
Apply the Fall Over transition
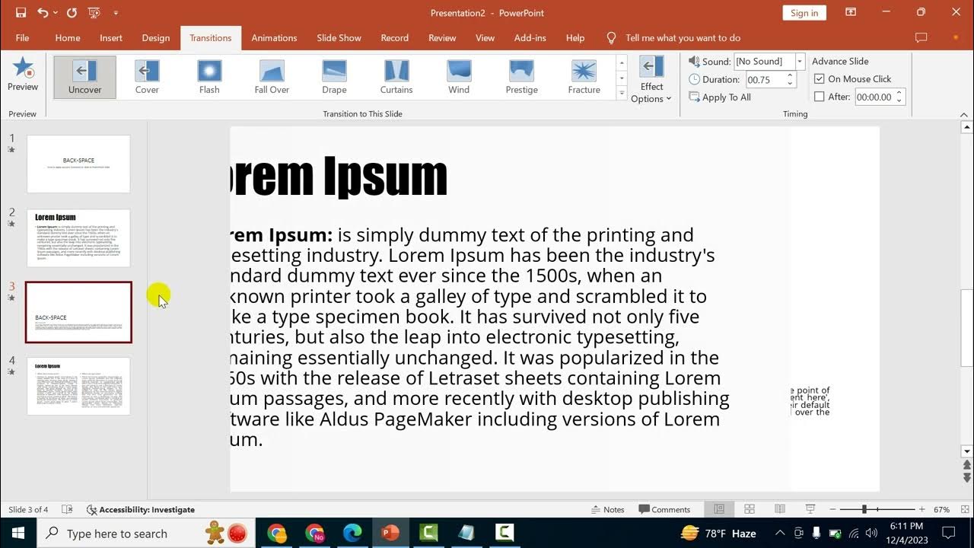(x=272, y=77)
